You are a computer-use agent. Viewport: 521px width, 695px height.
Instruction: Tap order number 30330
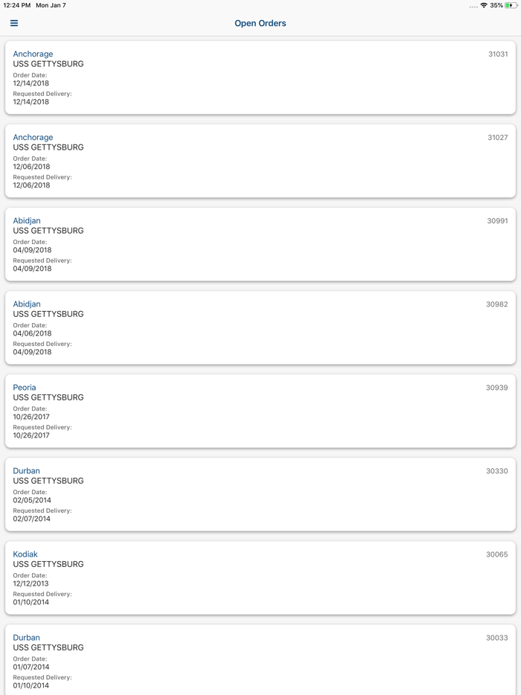497,471
